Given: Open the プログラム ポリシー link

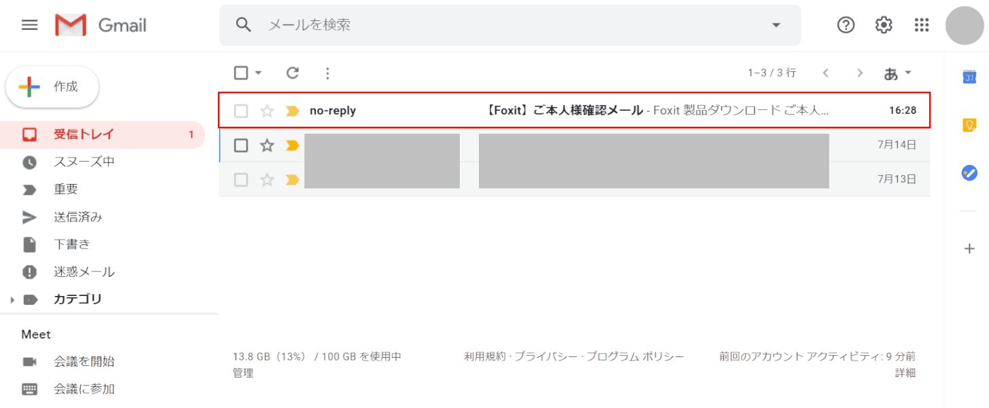Looking at the screenshot, I should 636,356.
